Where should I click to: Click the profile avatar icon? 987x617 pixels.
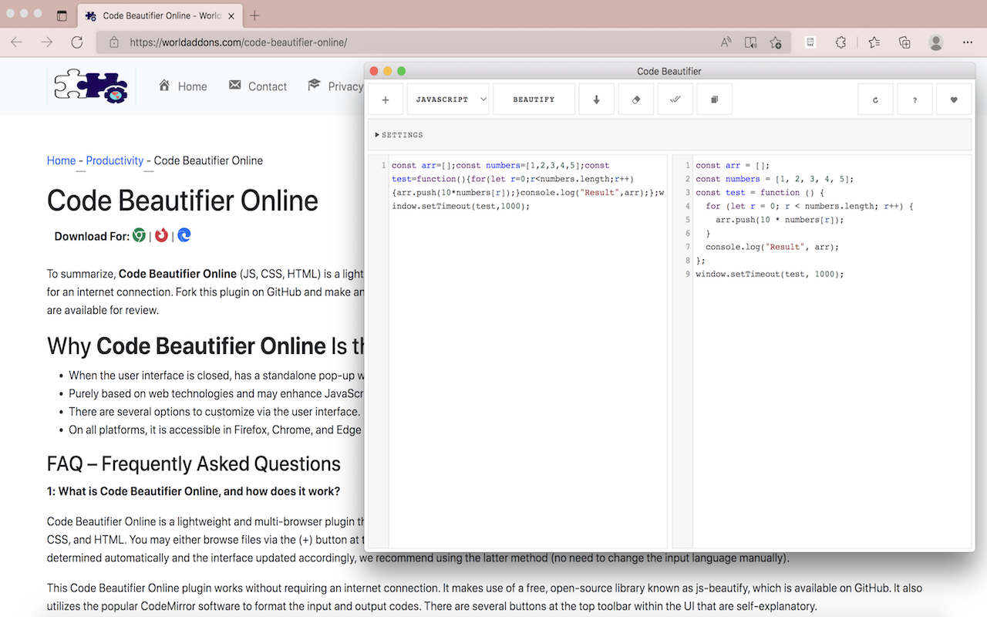[936, 42]
